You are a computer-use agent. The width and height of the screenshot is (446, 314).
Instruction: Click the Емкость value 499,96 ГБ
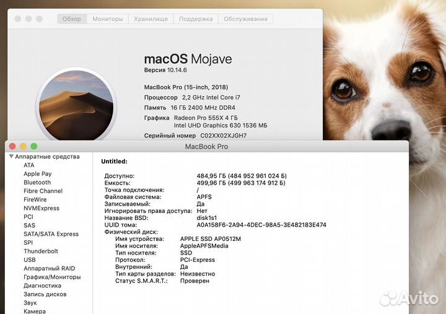point(241,183)
